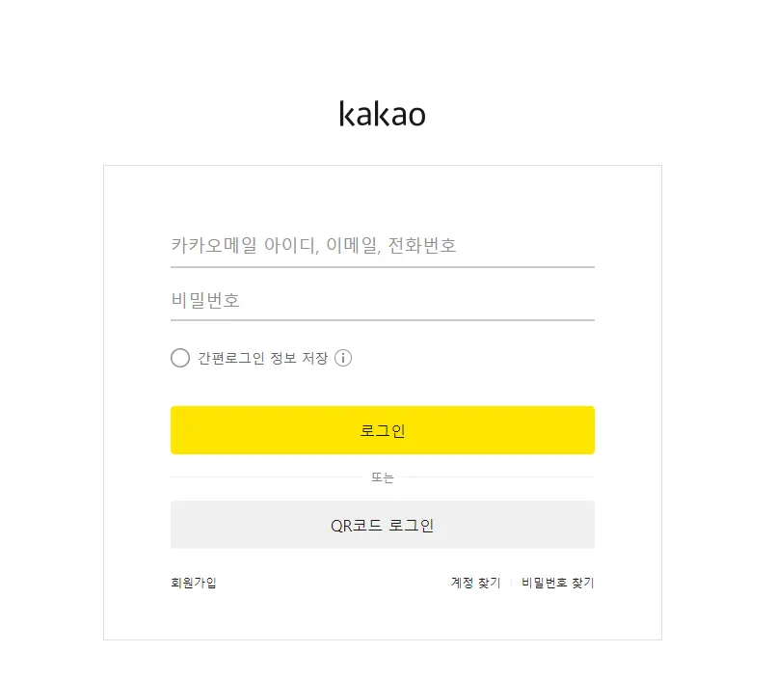The height and width of the screenshot is (680, 776).
Task: Choose QR code login option
Action: pos(382,526)
